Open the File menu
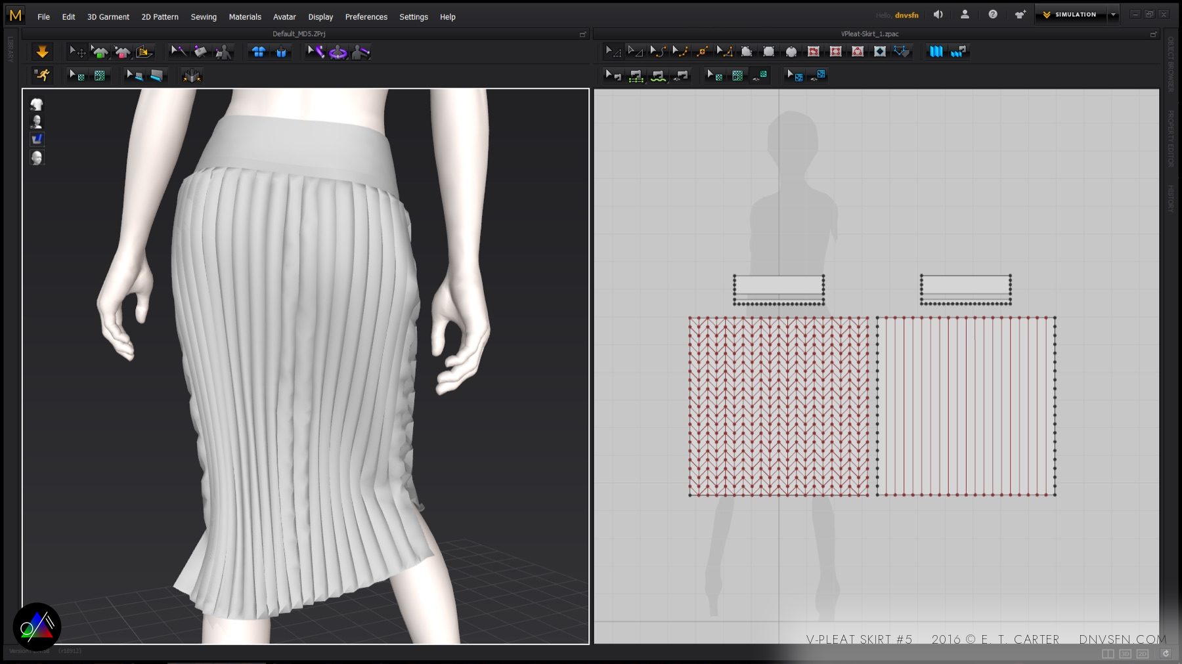 pyautogui.click(x=43, y=17)
